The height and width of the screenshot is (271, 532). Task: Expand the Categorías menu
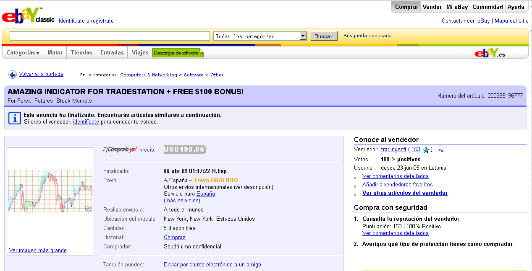tap(23, 53)
